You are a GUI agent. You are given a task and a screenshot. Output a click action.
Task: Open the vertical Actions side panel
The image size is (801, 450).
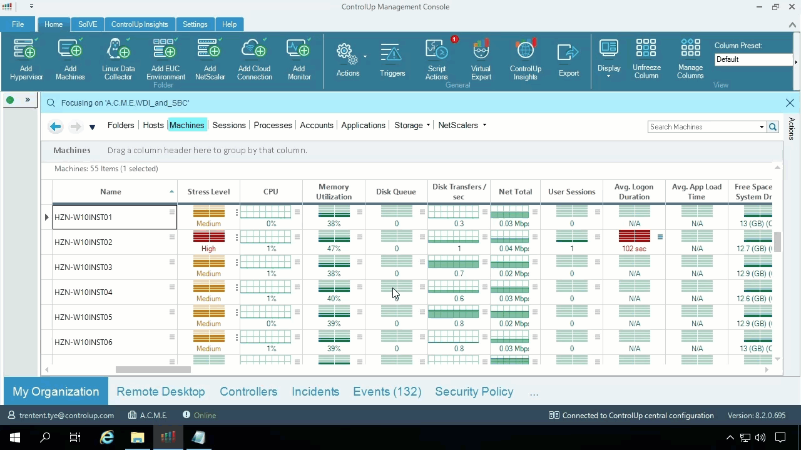point(792,129)
